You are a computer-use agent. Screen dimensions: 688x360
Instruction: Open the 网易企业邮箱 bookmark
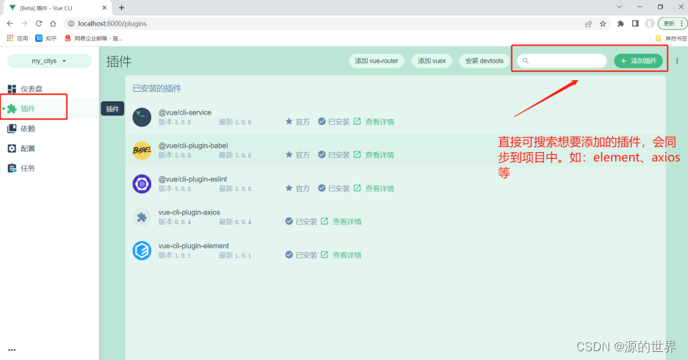(x=93, y=39)
